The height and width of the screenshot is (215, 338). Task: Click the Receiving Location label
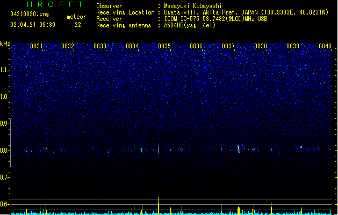[x=125, y=12]
